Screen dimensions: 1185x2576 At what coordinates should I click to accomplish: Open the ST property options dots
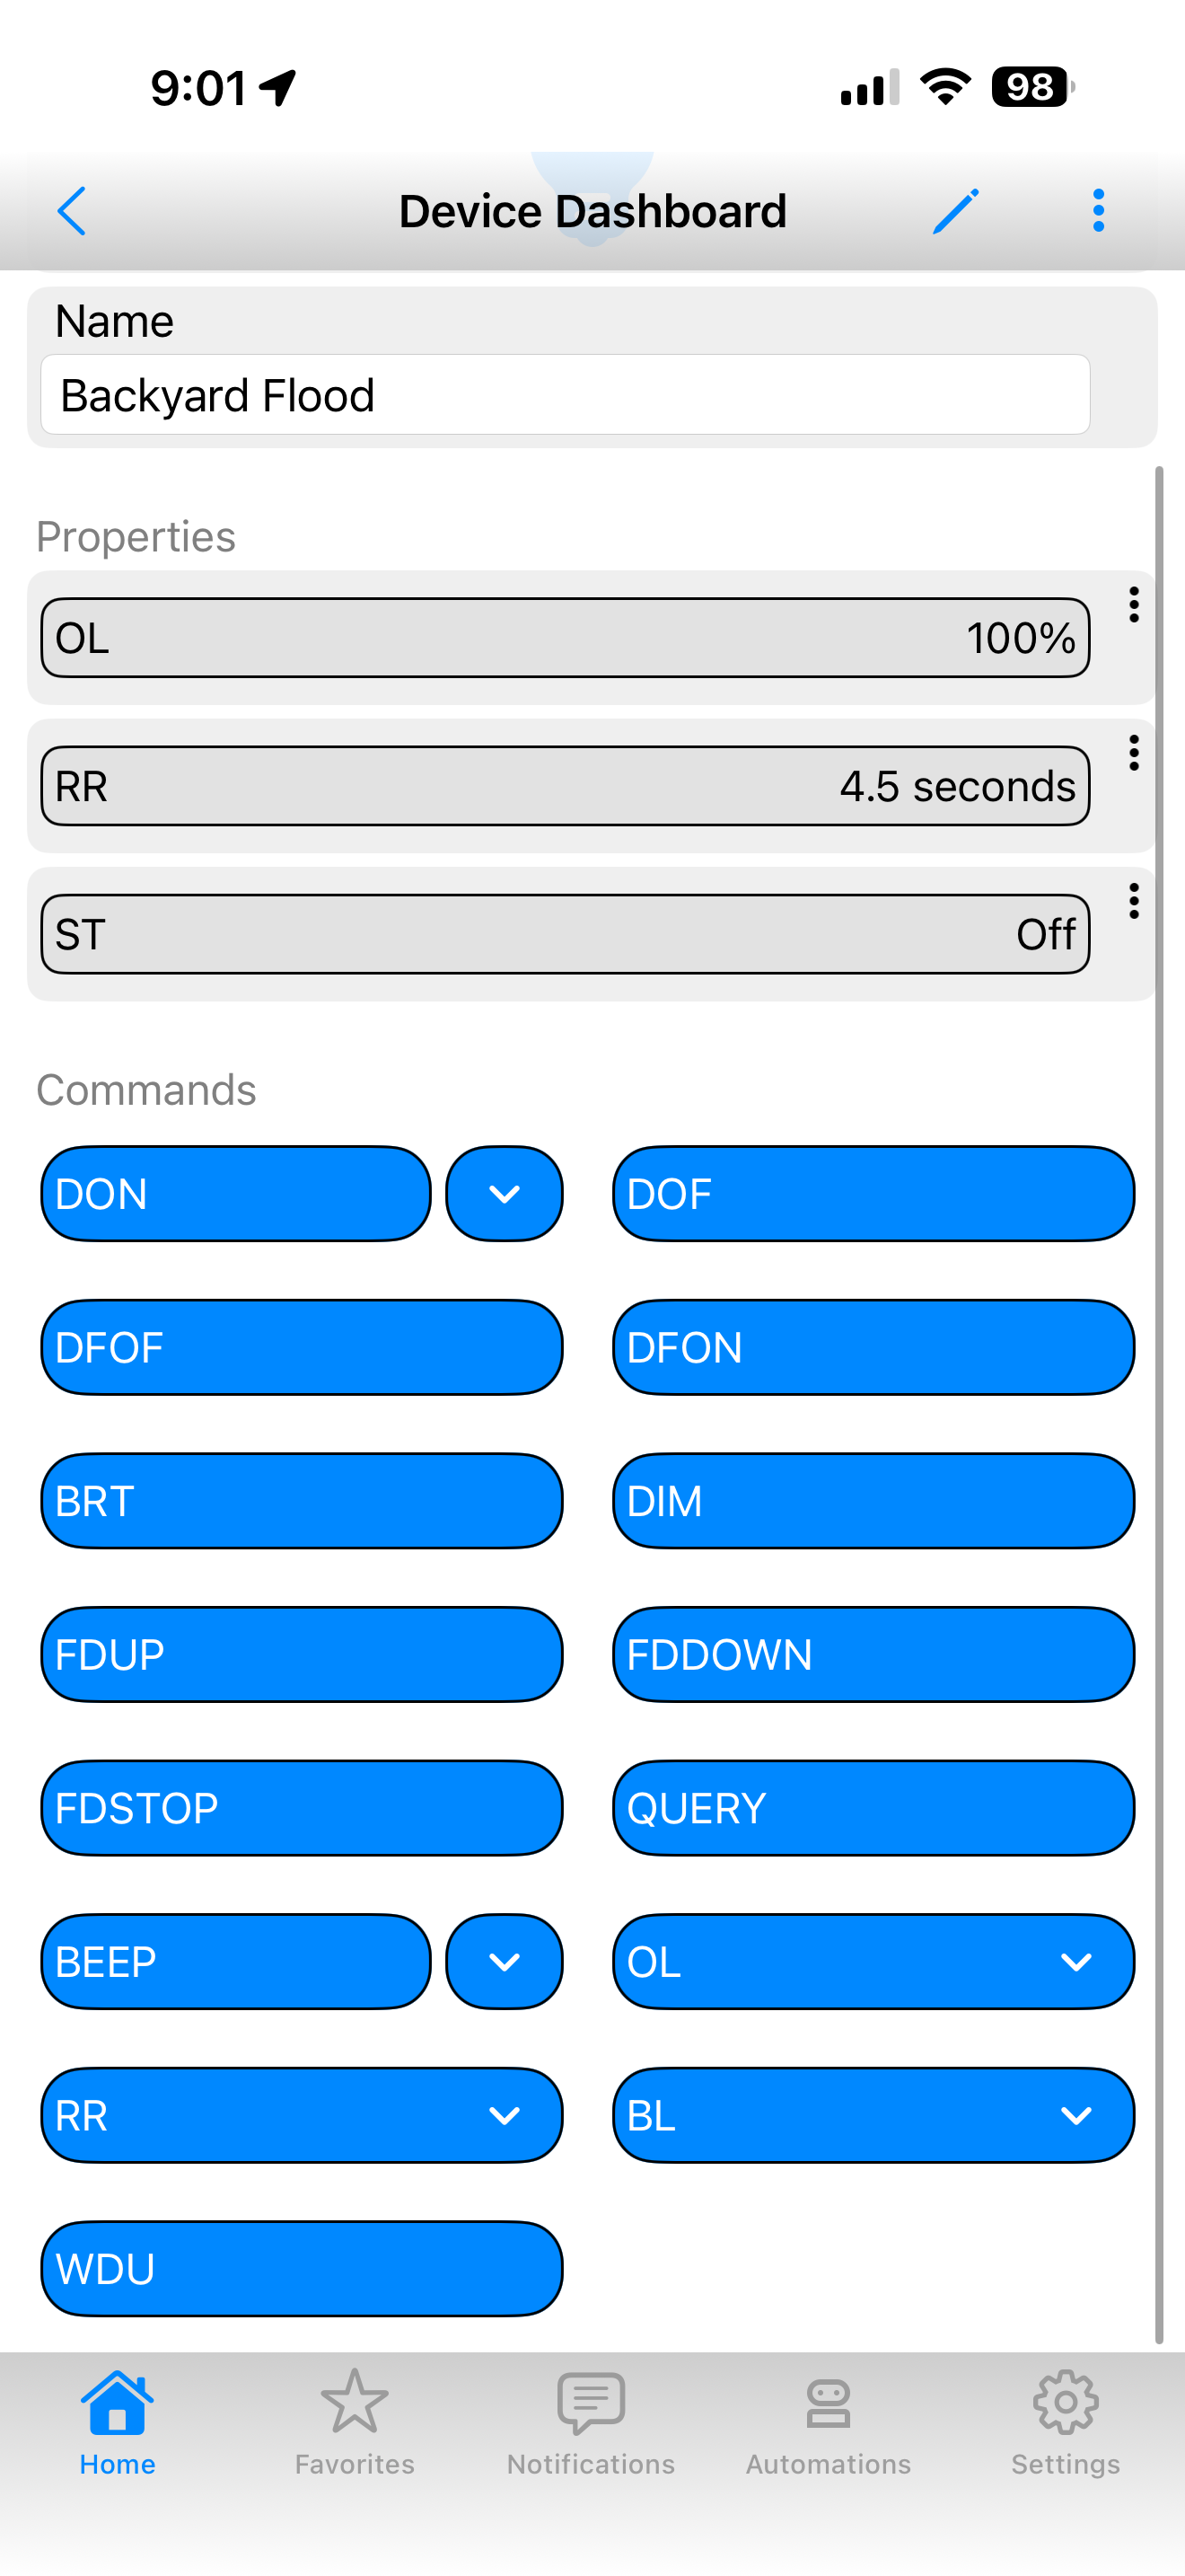1133,901
